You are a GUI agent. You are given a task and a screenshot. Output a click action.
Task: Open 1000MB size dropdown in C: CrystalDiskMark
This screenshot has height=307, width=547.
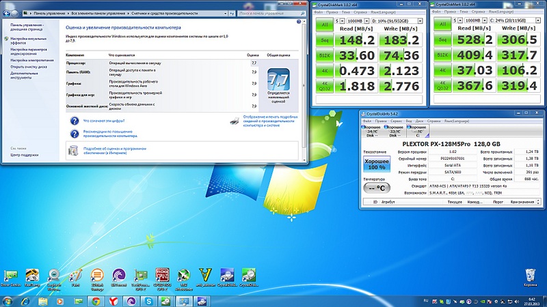pyautogui.click(x=484, y=20)
